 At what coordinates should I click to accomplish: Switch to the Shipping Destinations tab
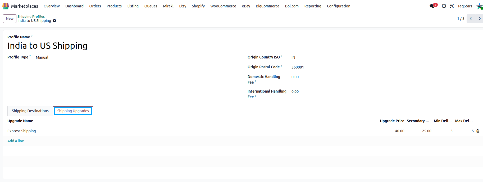point(30,111)
